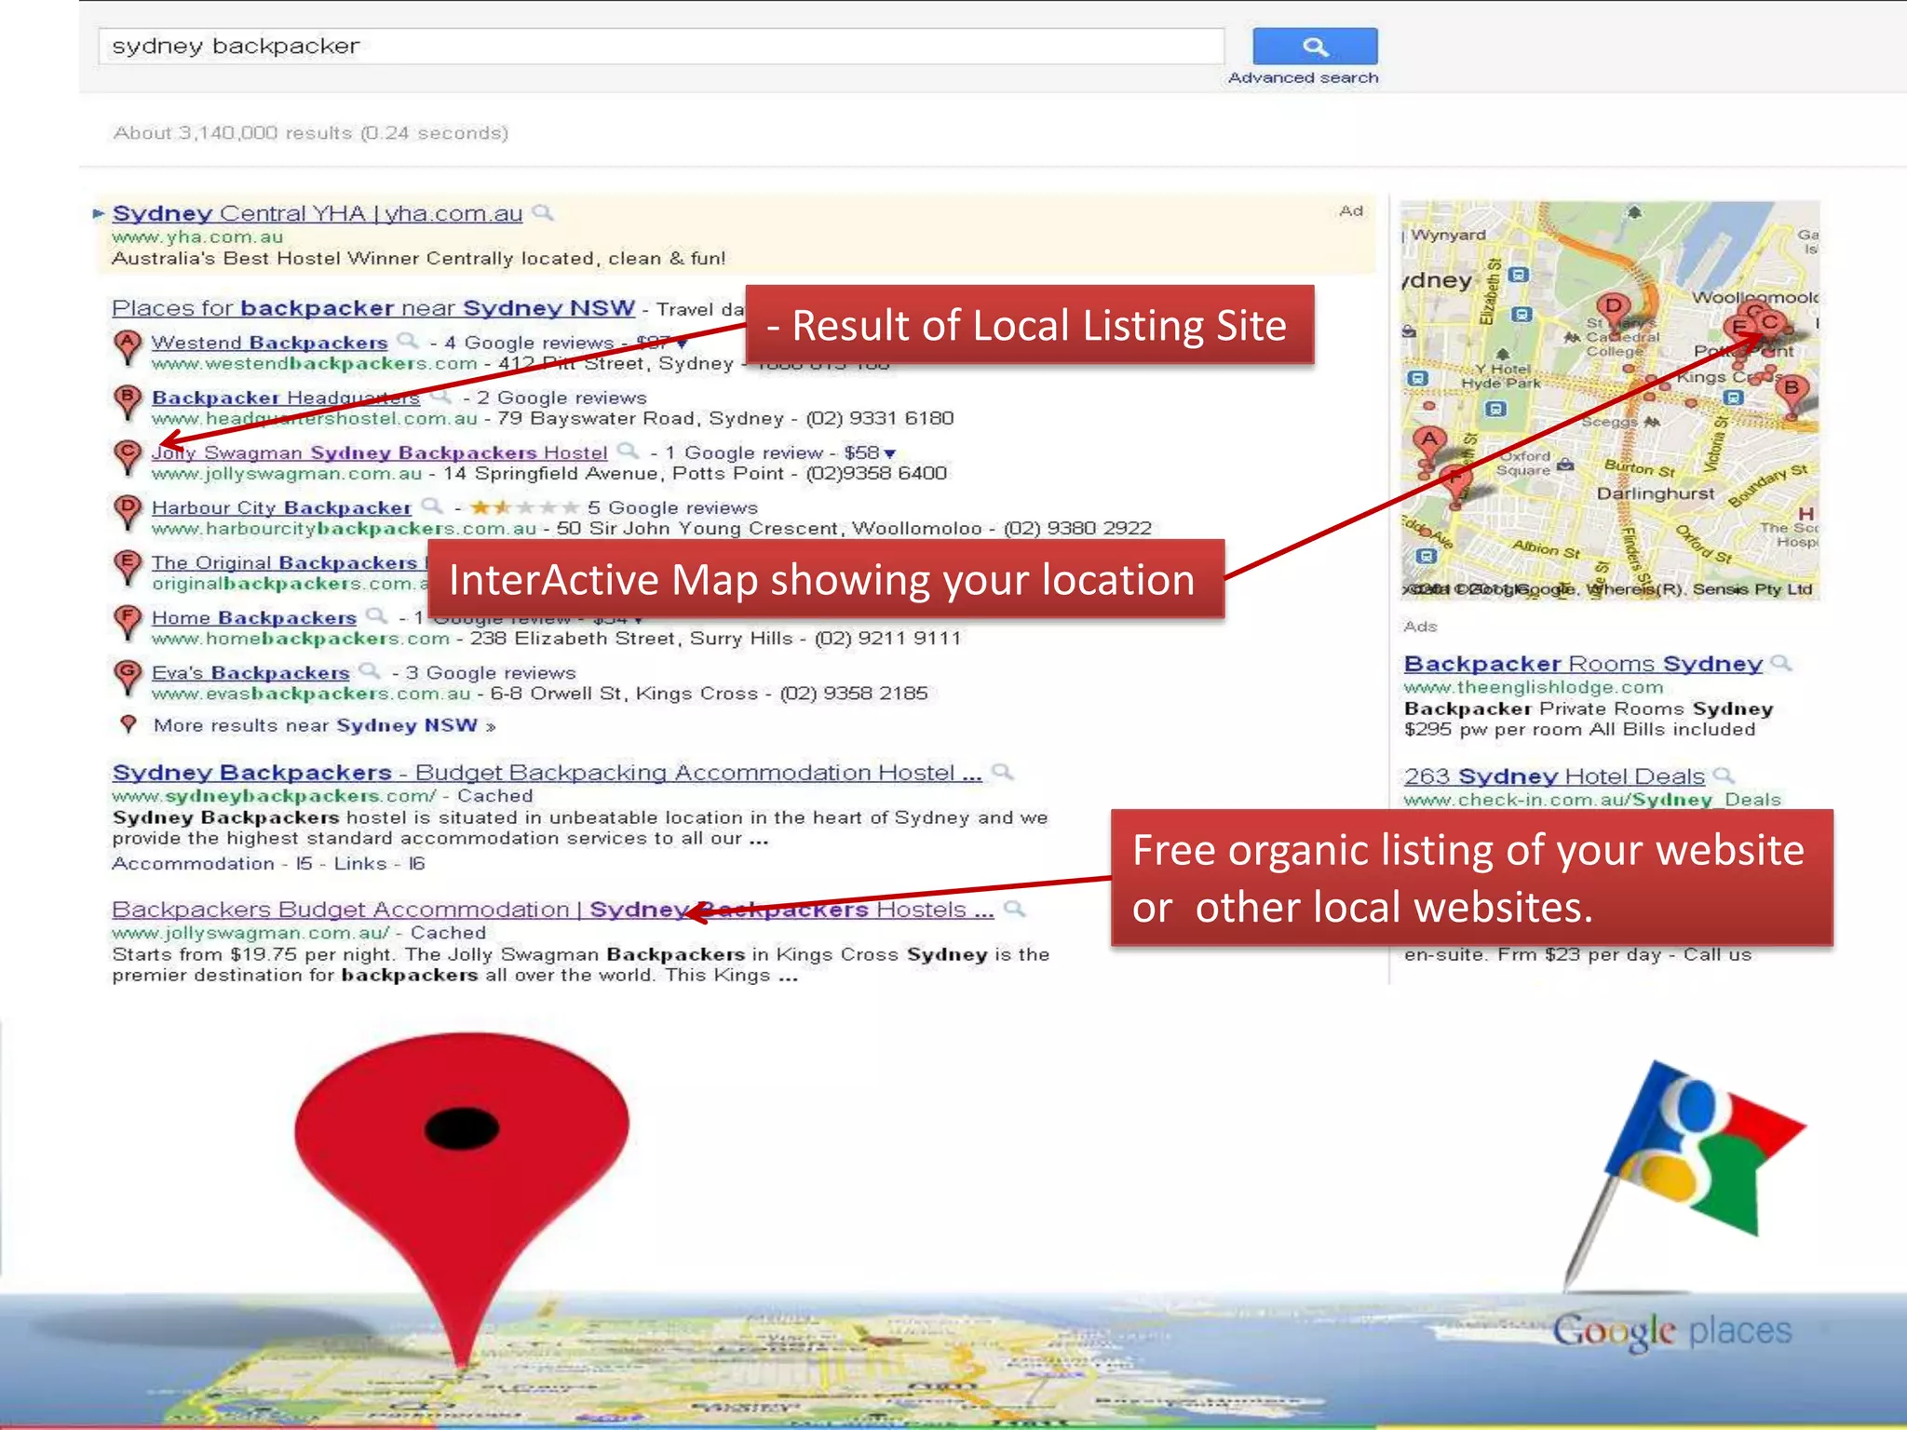Open Harbour City Backpacker listing
Image resolution: width=1907 pixels, height=1430 pixels.
coord(281,507)
